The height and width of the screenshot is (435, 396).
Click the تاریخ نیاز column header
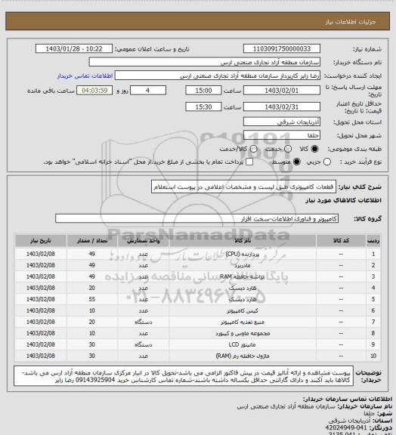41,240
